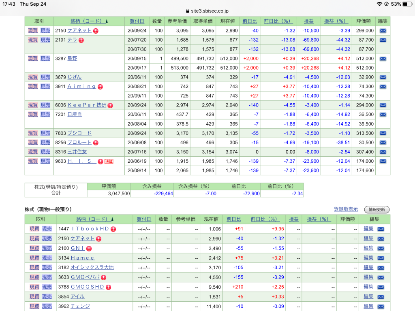Sort top table by 銘柄(コード) header
Screen dimensions: 415x311
[x=89, y=21]
